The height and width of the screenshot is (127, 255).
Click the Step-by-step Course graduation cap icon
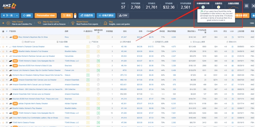[x=39, y=23]
